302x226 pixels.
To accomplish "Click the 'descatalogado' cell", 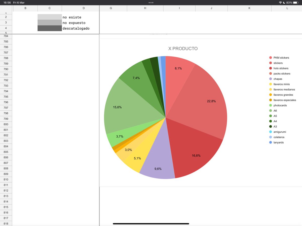I will click(x=80, y=28).
